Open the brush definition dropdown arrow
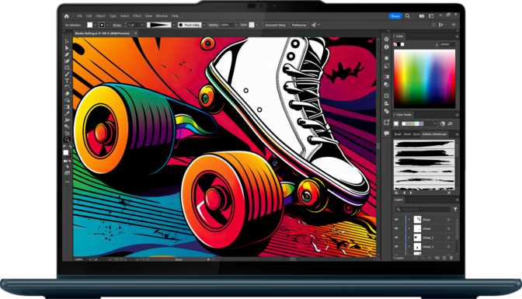This screenshot has width=522, height=299. (204, 25)
